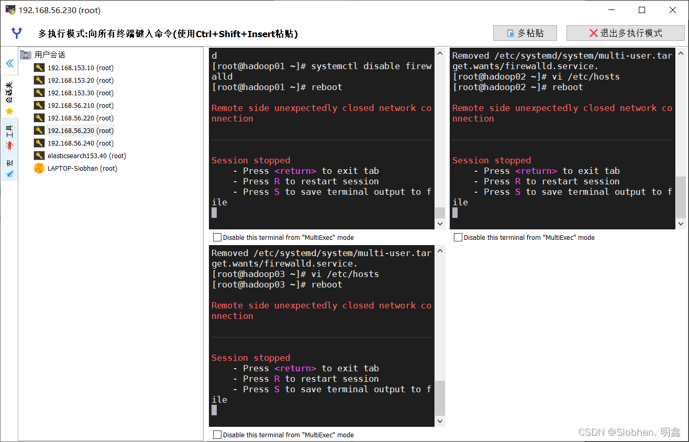
Task: Click the key icon for session 192.168.153.10
Action: click(x=39, y=68)
